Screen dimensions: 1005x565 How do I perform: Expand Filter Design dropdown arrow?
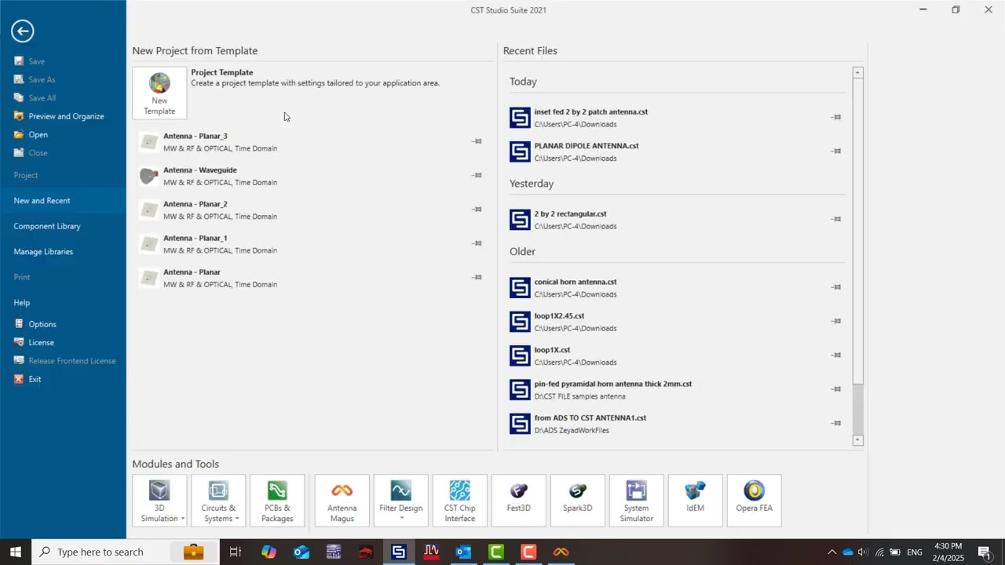pos(401,519)
